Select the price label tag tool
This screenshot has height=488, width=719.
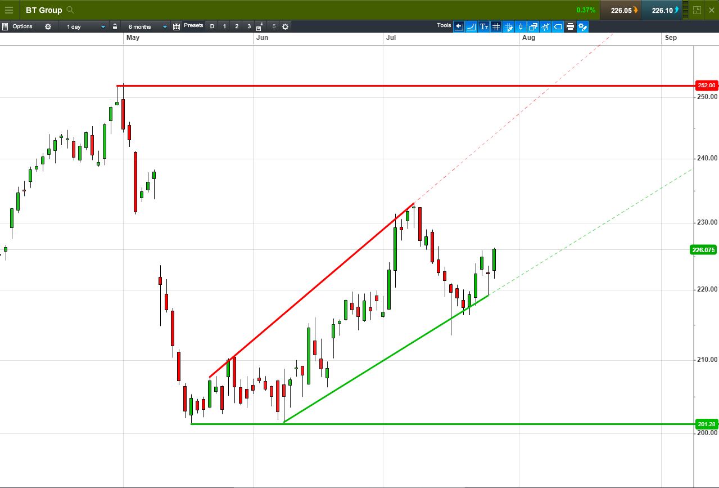[x=558, y=26]
